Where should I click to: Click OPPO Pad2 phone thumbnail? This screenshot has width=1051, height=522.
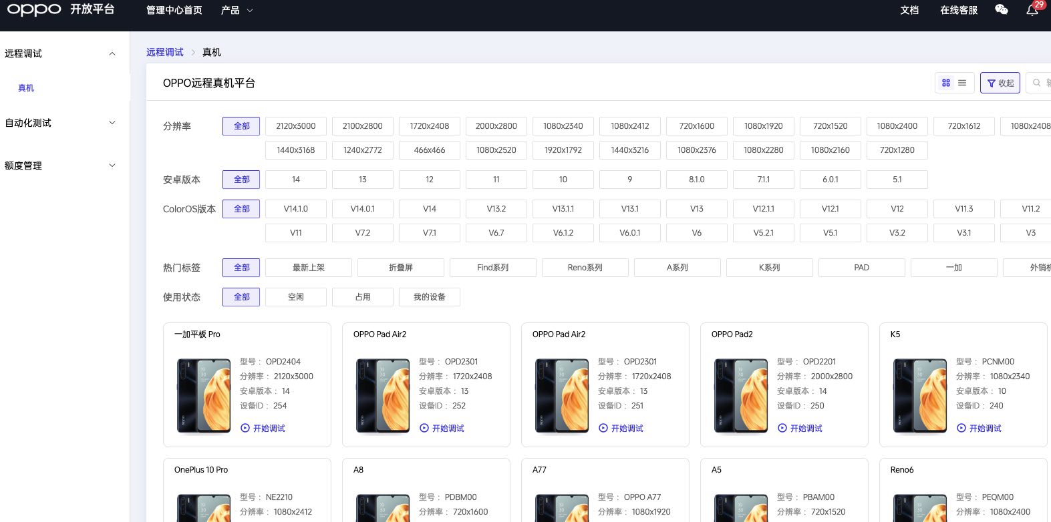(741, 396)
